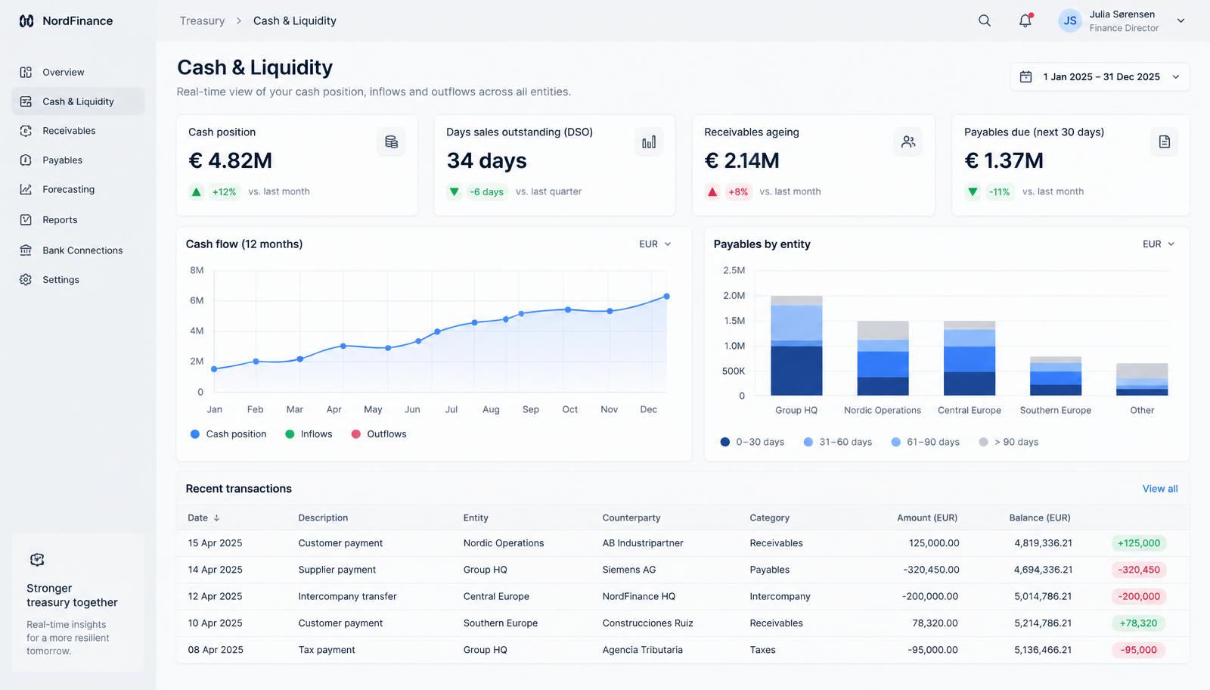Click the Amount (EUR) column header

[927, 518]
